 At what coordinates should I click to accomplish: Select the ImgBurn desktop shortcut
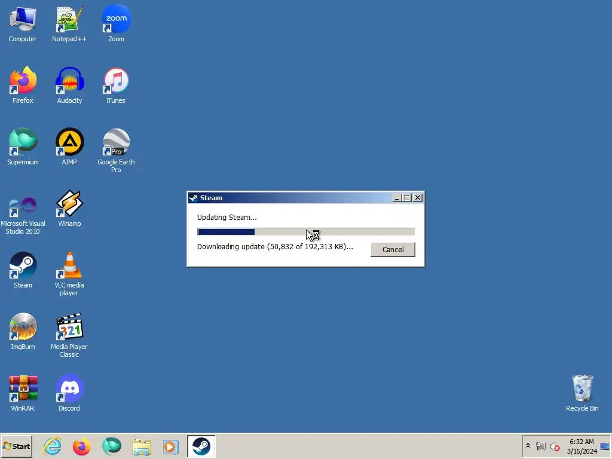point(23,332)
